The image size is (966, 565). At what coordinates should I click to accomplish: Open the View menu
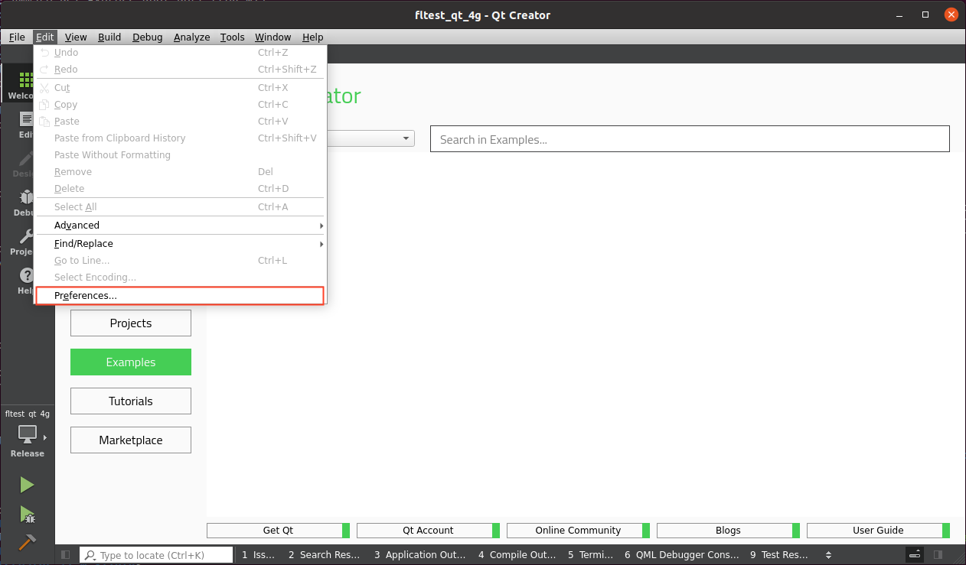(76, 37)
